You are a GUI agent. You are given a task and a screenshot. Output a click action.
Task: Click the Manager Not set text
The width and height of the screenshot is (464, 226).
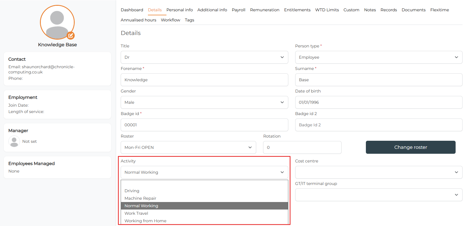(x=30, y=141)
